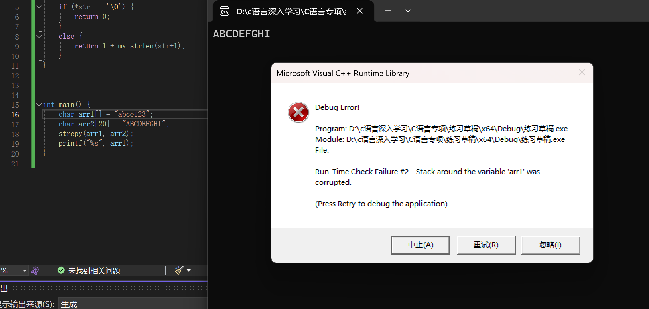Click return 1 + my_strlen(str+1) line

click(x=130, y=46)
